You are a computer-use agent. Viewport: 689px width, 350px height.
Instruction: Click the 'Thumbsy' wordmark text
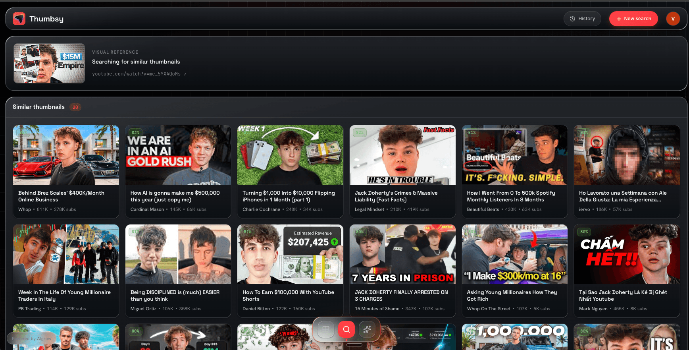[x=46, y=19]
